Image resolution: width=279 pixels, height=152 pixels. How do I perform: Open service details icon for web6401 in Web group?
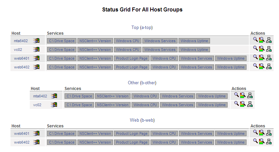coord(262,133)
